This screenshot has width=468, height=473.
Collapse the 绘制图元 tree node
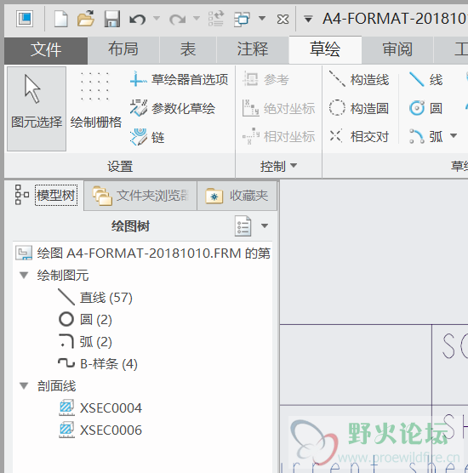24,275
